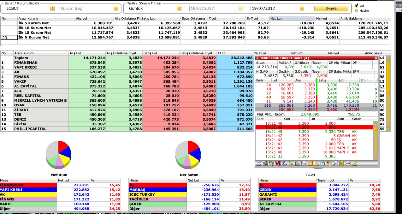
Task: Select the İlk 5 Kurum Net row
Action: (x=195, y=23)
